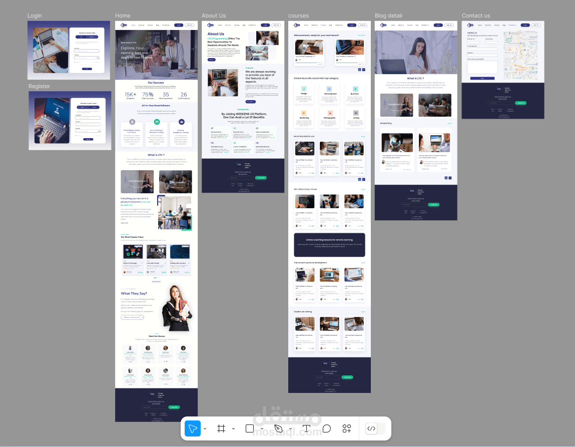The width and height of the screenshot is (575, 447).
Task: Expand shape tools chevron beside Rectangle
Action: point(262,428)
